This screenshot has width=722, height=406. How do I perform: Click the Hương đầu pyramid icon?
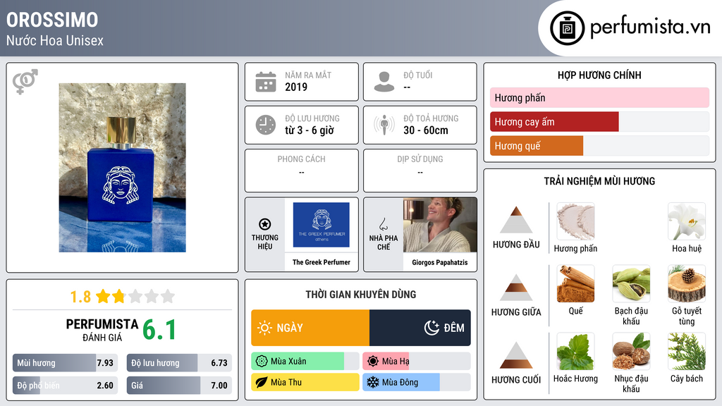(x=516, y=220)
